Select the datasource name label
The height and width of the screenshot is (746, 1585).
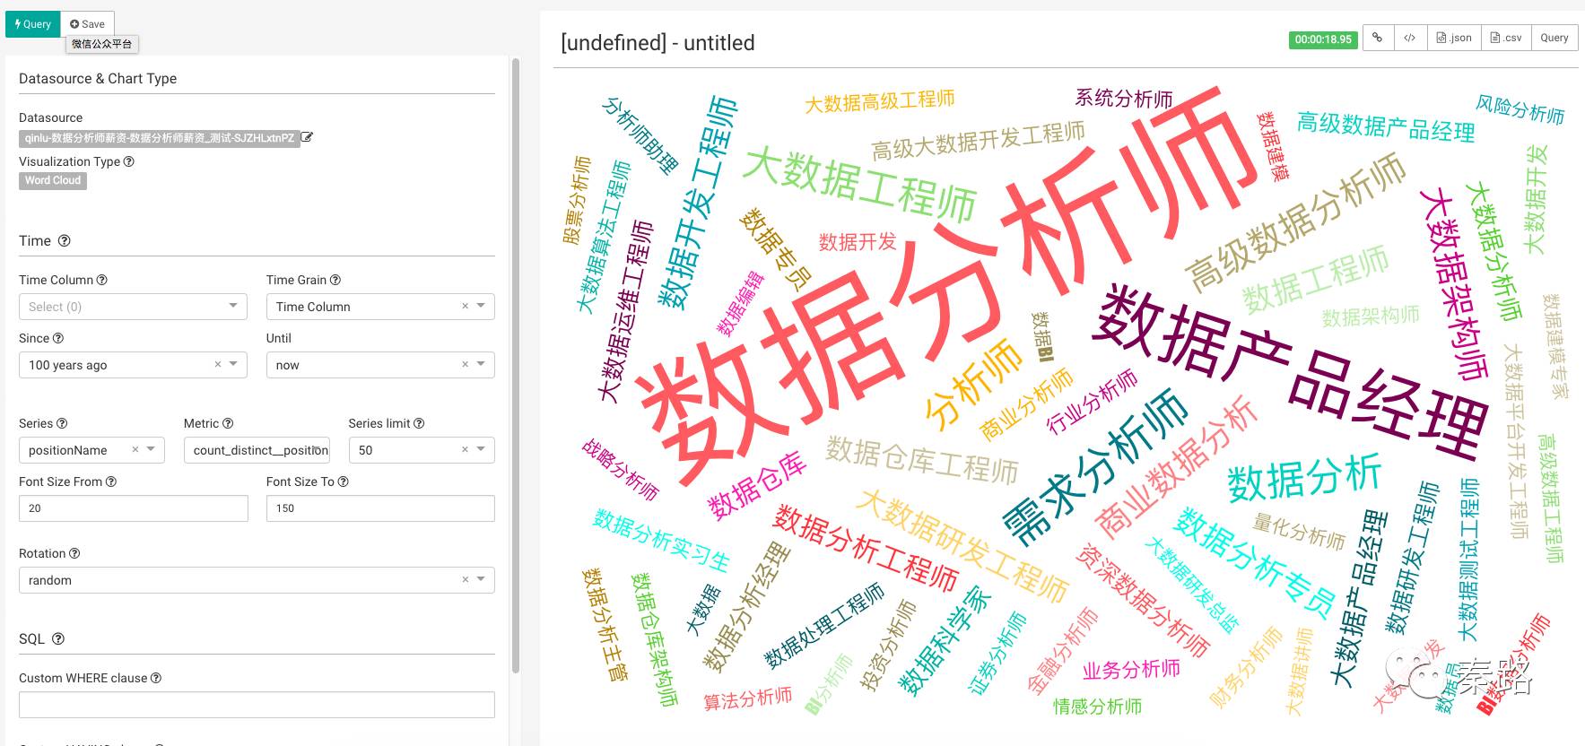click(160, 139)
